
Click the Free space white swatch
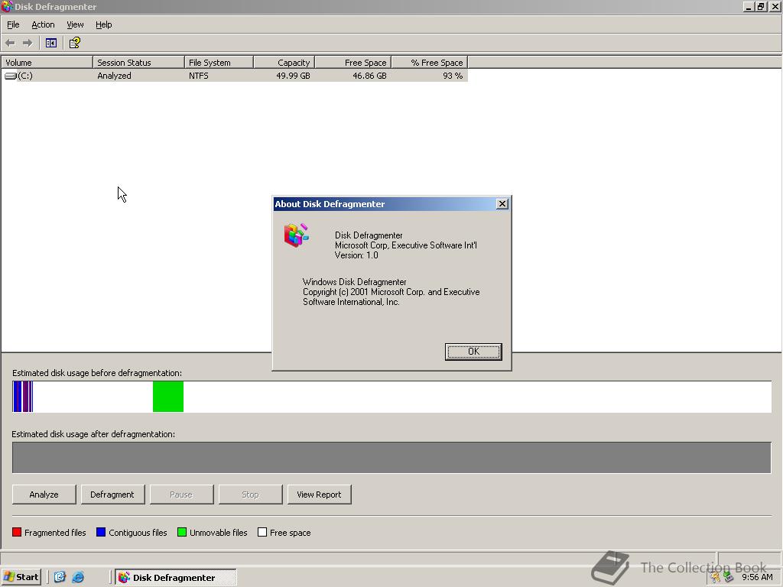click(262, 532)
